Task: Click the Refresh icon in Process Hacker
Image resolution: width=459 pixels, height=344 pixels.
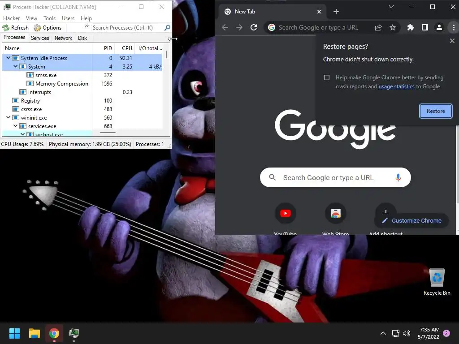Action: point(6,28)
